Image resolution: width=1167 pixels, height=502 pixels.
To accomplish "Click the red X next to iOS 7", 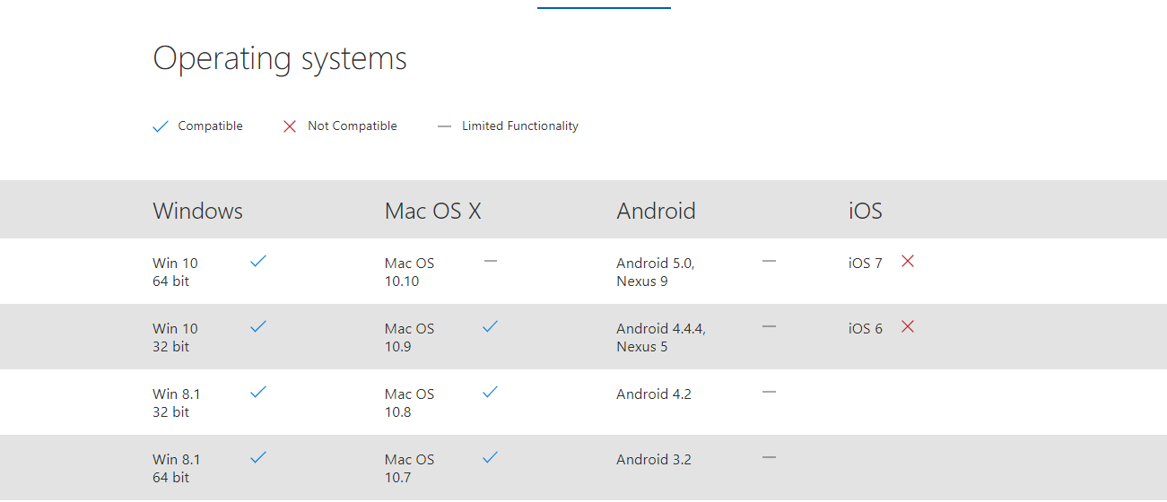I will click(908, 261).
